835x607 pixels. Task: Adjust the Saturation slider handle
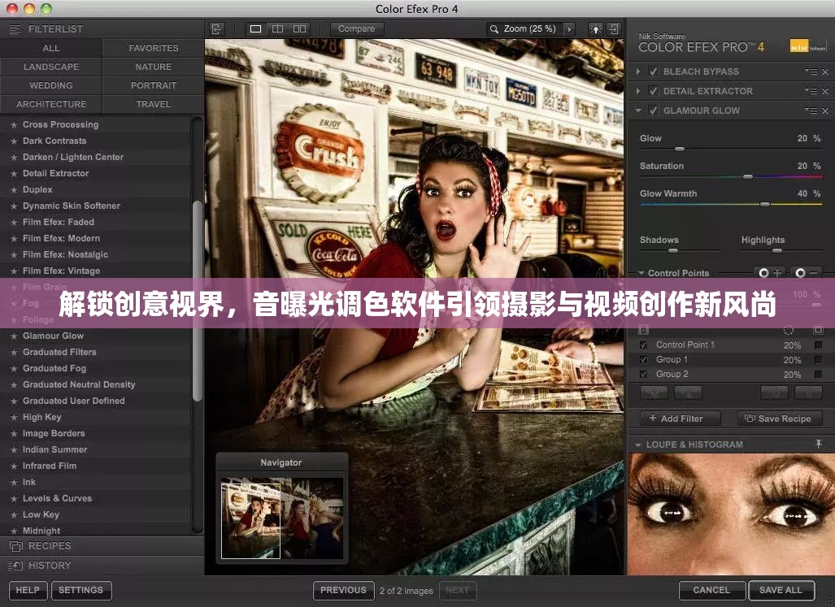pyautogui.click(x=748, y=176)
